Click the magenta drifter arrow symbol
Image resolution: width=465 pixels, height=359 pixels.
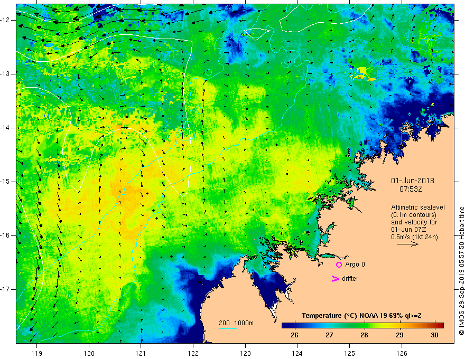pyautogui.click(x=335, y=279)
